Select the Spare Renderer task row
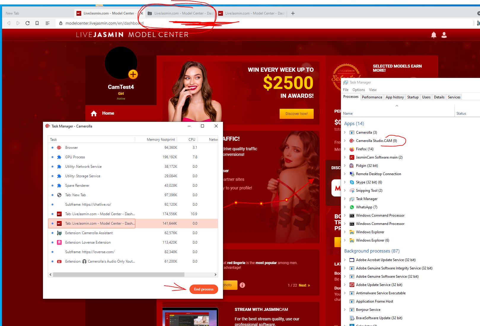Viewport: 480px width, 326px height. pyautogui.click(x=133, y=186)
